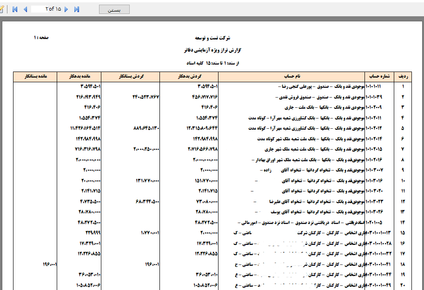Click the گردش بستانکار column header
424x290 pixels.
pyautogui.click(x=131, y=77)
